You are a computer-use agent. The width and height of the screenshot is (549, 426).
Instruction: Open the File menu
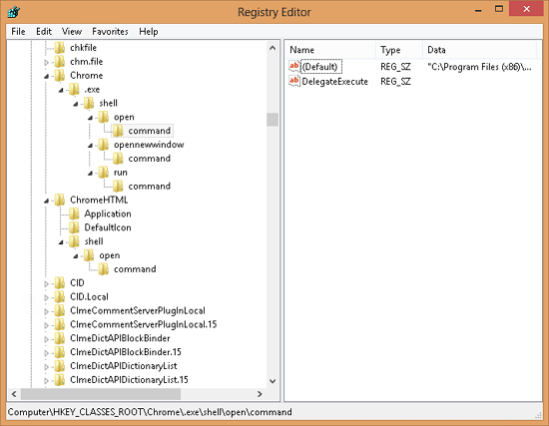[18, 32]
